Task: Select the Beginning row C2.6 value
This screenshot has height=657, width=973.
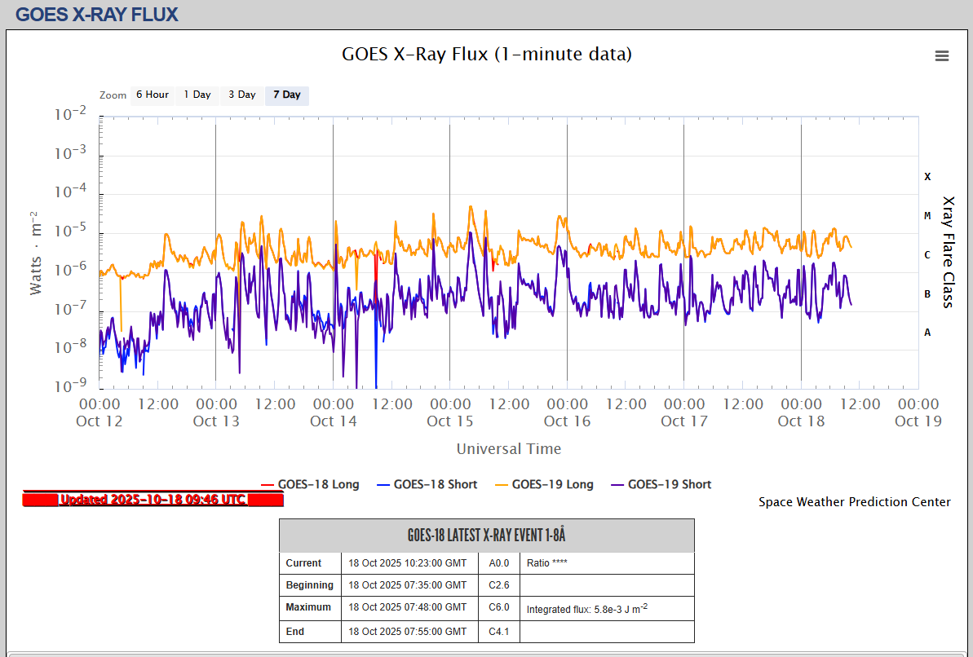Action: click(x=498, y=585)
